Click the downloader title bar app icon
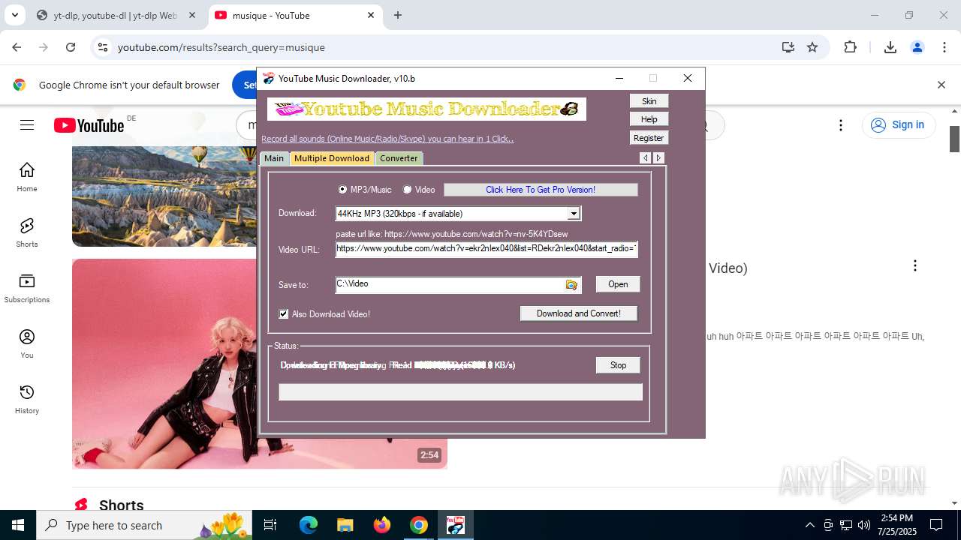 [x=269, y=78]
